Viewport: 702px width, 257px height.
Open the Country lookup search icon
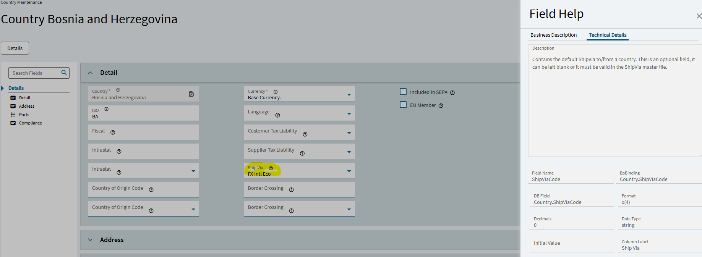[x=191, y=94]
